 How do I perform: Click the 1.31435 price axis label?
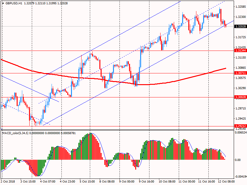pyautogui.click(x=241, y=47)
